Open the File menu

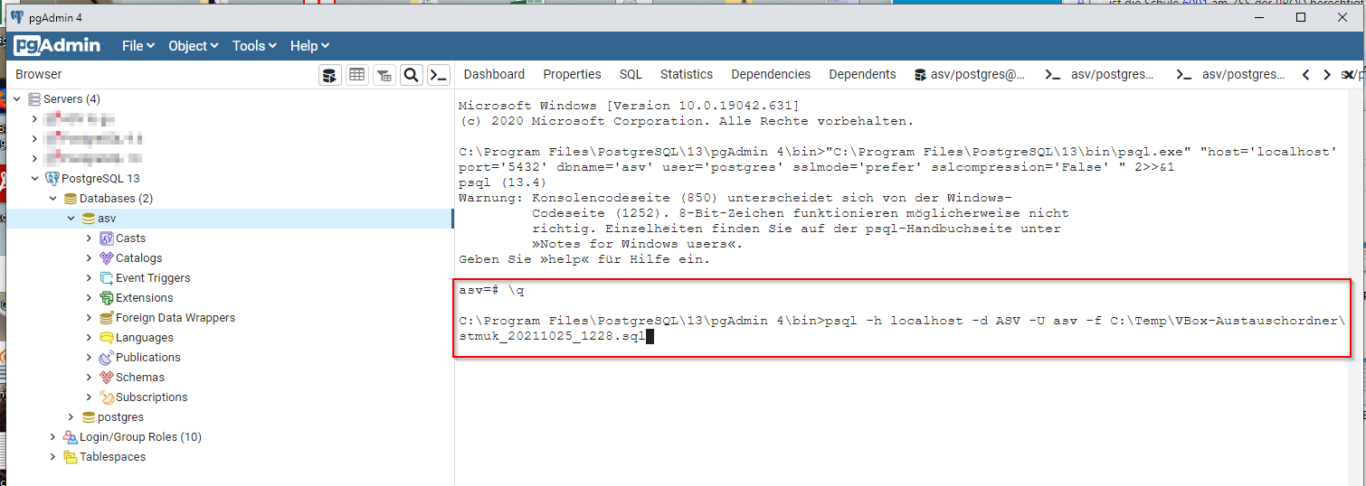[x=138, y=45]
